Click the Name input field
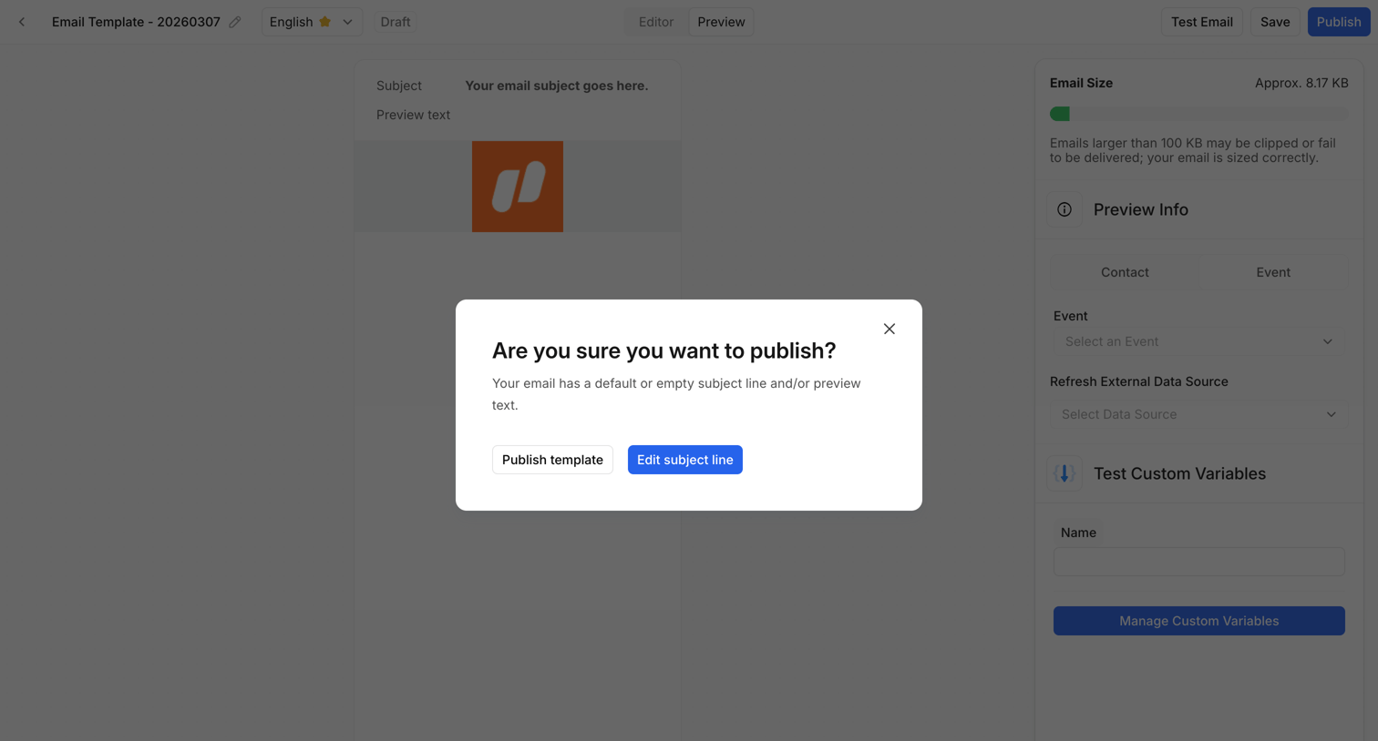 (x=1199, y=562)
